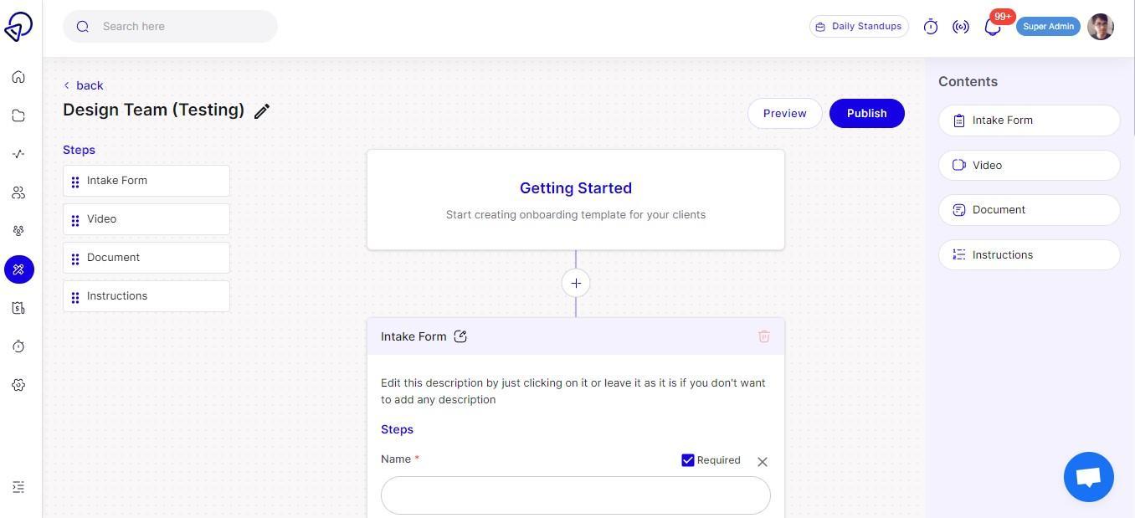Click inside the empty Name input field
The height and width of the screenshot is (518, 1135).
click(575, 495)
